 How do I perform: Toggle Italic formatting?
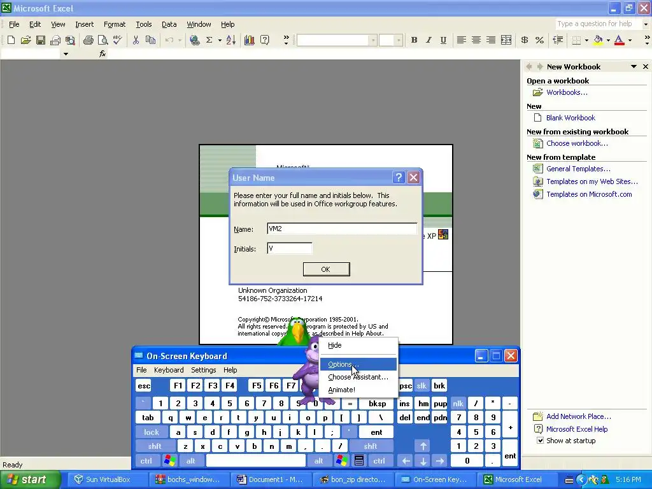click(x=429, y=40)
